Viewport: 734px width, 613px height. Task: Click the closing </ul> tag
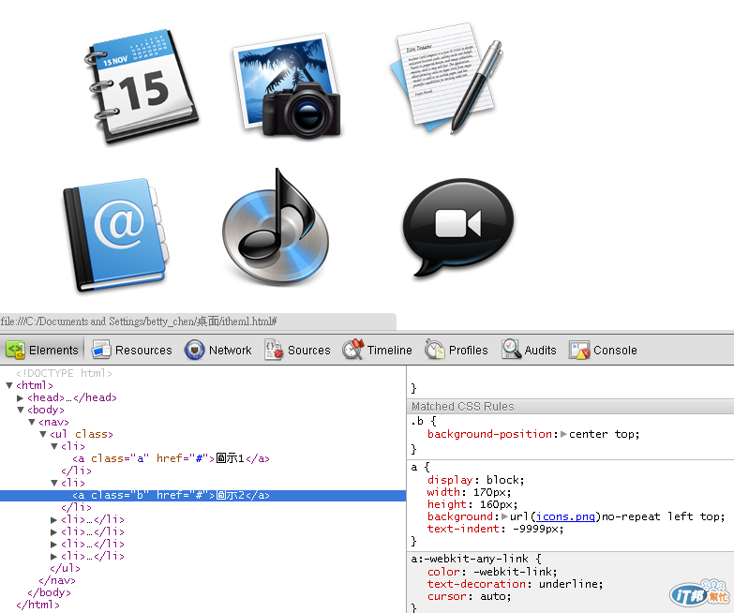[65, 568]
